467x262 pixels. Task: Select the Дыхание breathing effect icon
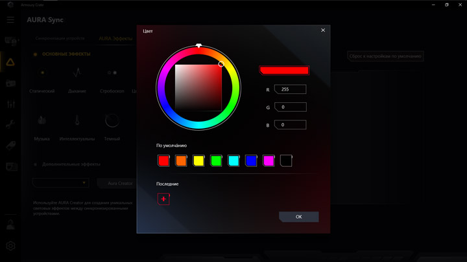[77, 72]
